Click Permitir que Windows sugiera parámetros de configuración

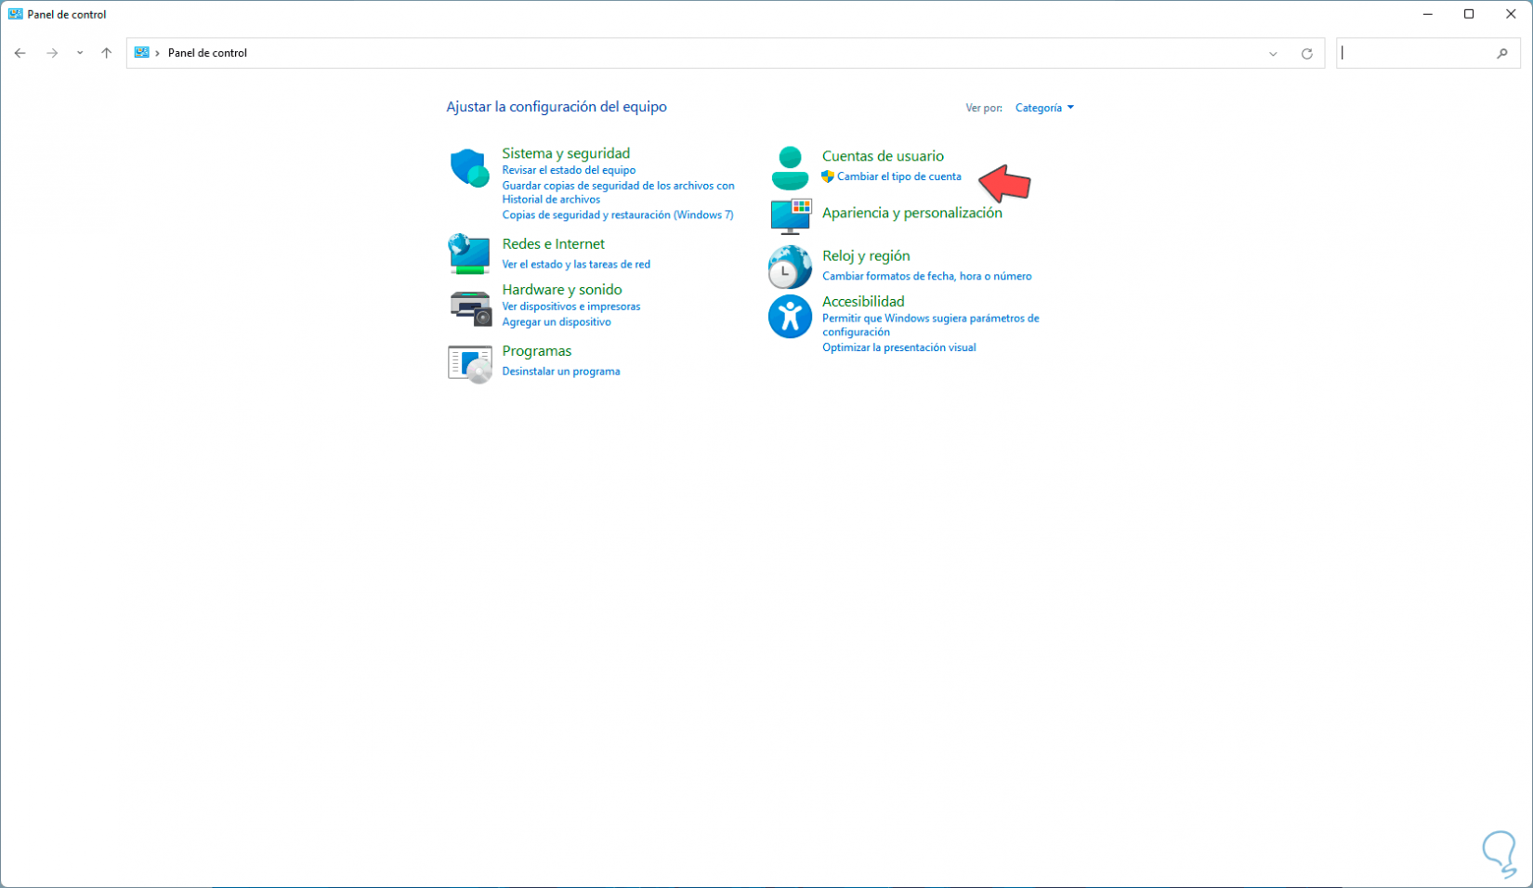(x=930, y=325)
